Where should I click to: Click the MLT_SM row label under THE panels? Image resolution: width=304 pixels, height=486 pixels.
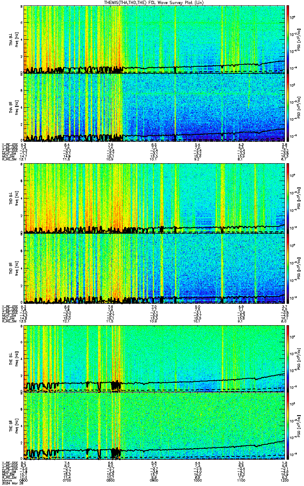(x=8, y=475)
